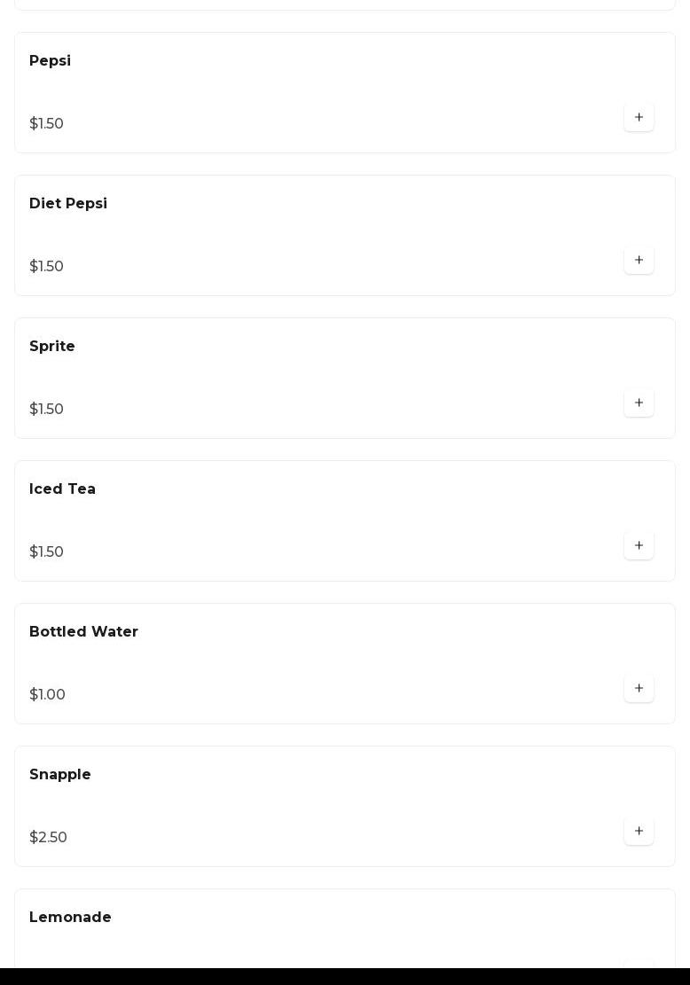Click the $1.50 price under Pepsi
The height and width of the screenshot is (985, 690).
46,123
